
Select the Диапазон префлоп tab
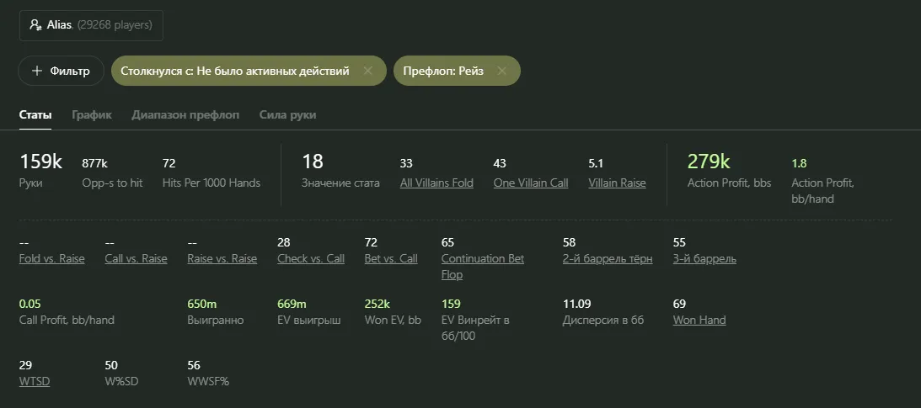tap(185, 114)
